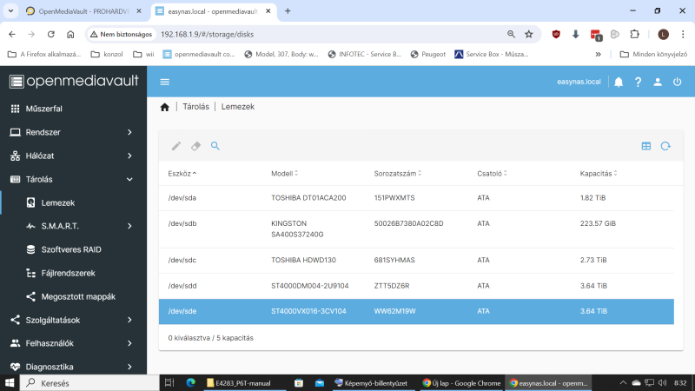Expand the S.M.A.R.T. submenu

point(73,226)
